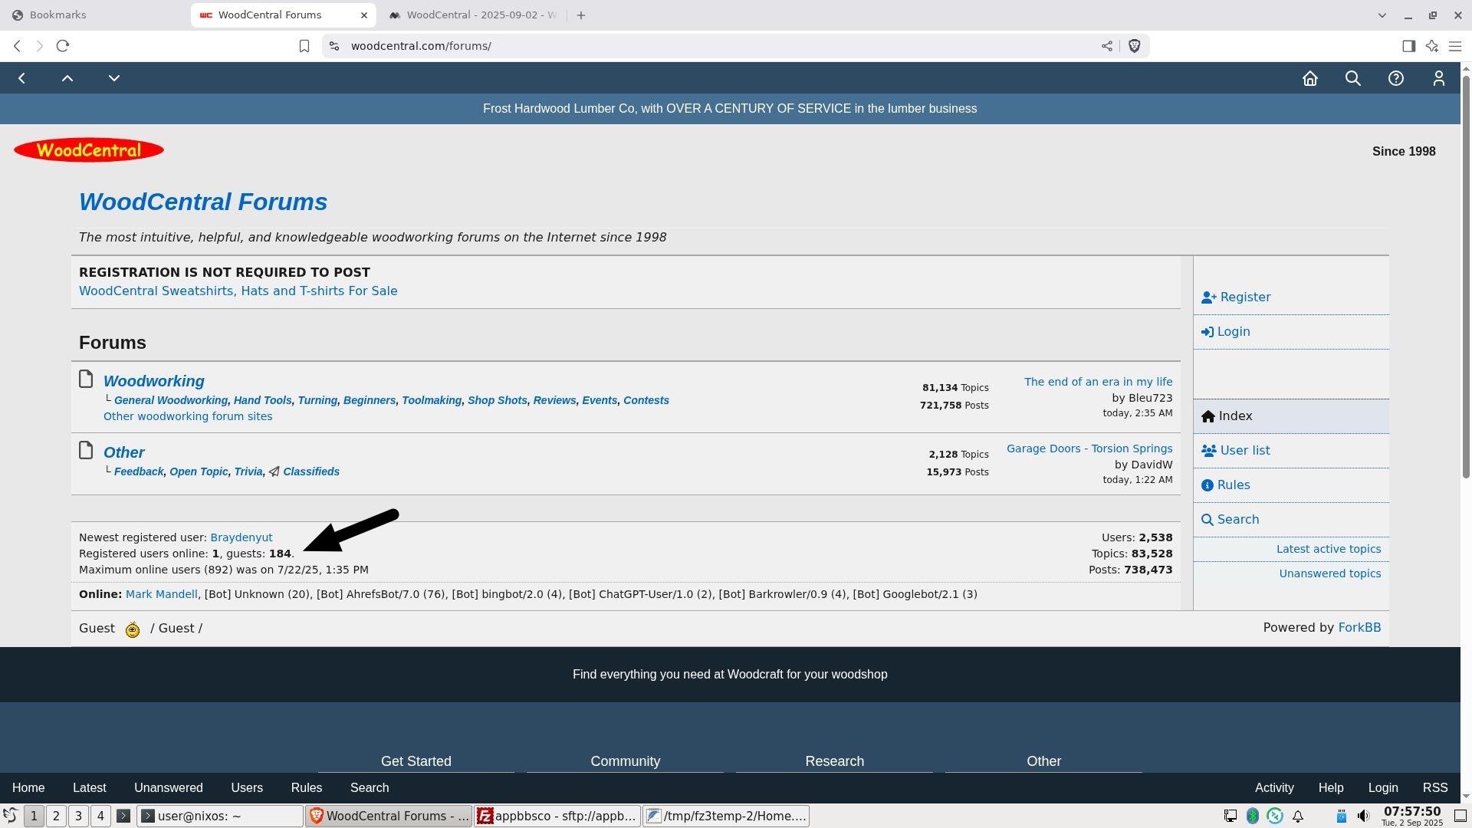Image resolution: width=1472 pixels, height=828 pixels.
Task: Close the WoodCentral Forums tab
Action: tap(364, 15)
